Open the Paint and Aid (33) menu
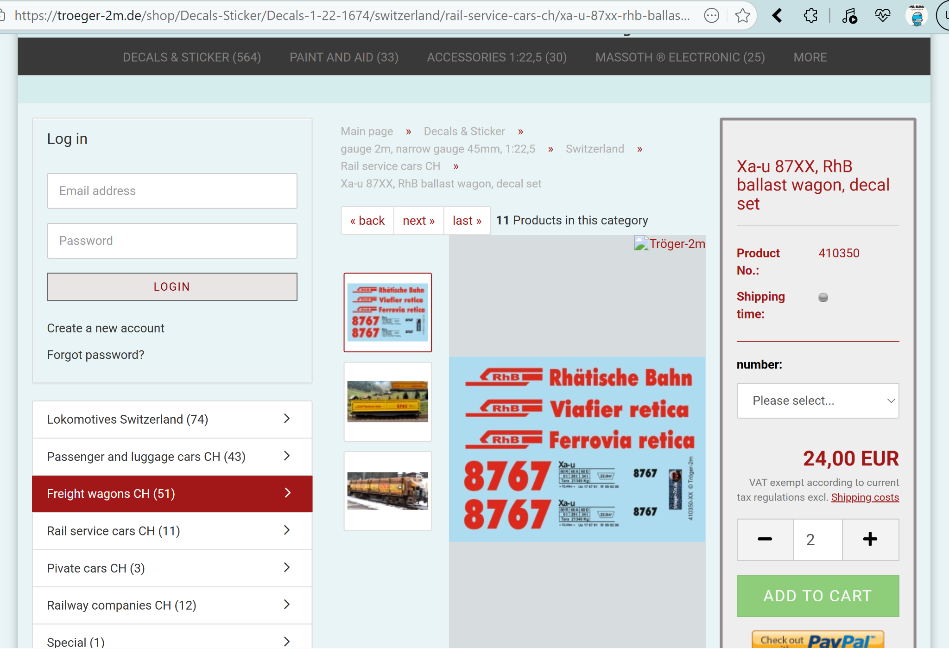 (344, 57)
